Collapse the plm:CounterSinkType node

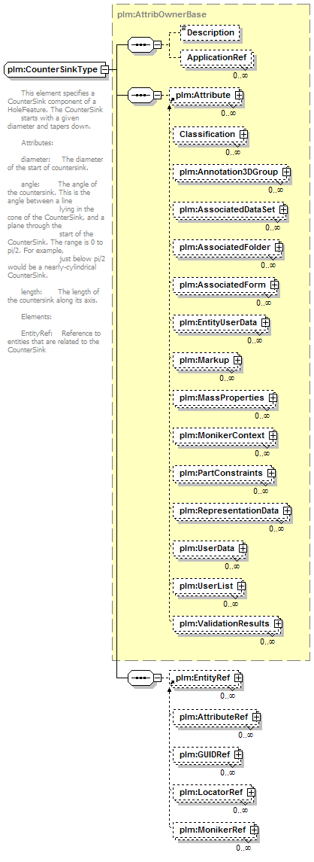click(x=104, y=69)
